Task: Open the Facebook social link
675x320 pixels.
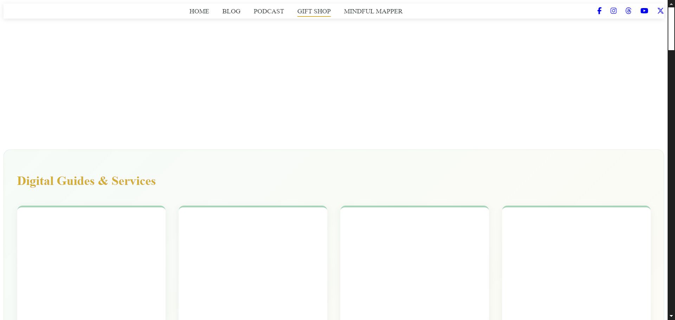Action: pyautogui.click(x=599, y=11)
